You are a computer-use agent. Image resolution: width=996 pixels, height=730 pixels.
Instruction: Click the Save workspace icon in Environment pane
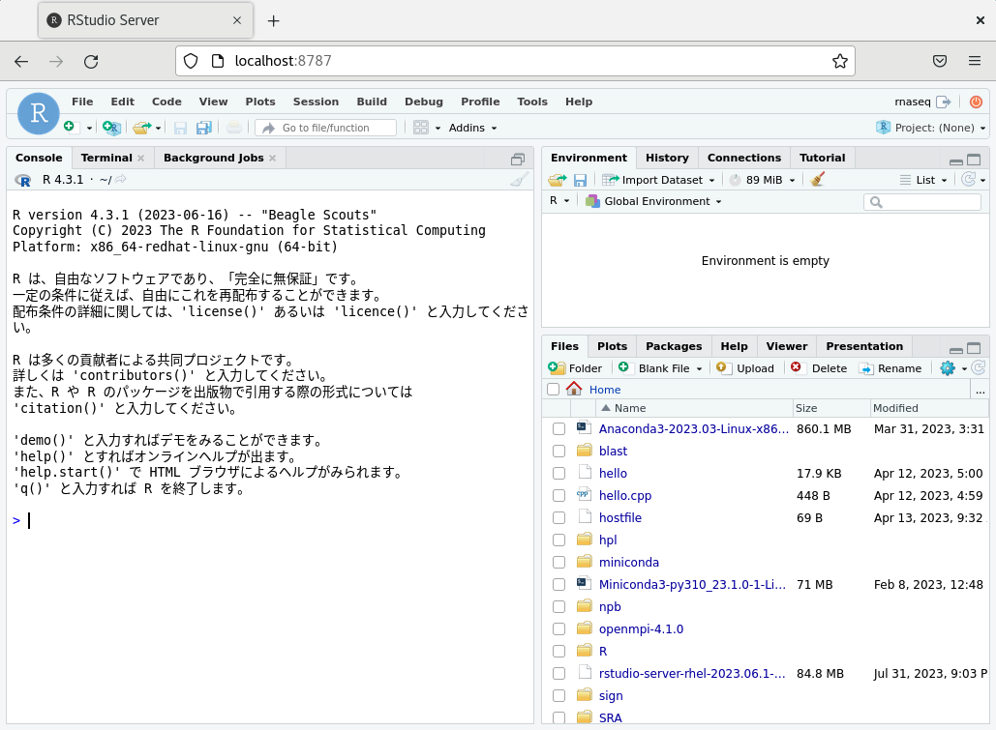580,180
